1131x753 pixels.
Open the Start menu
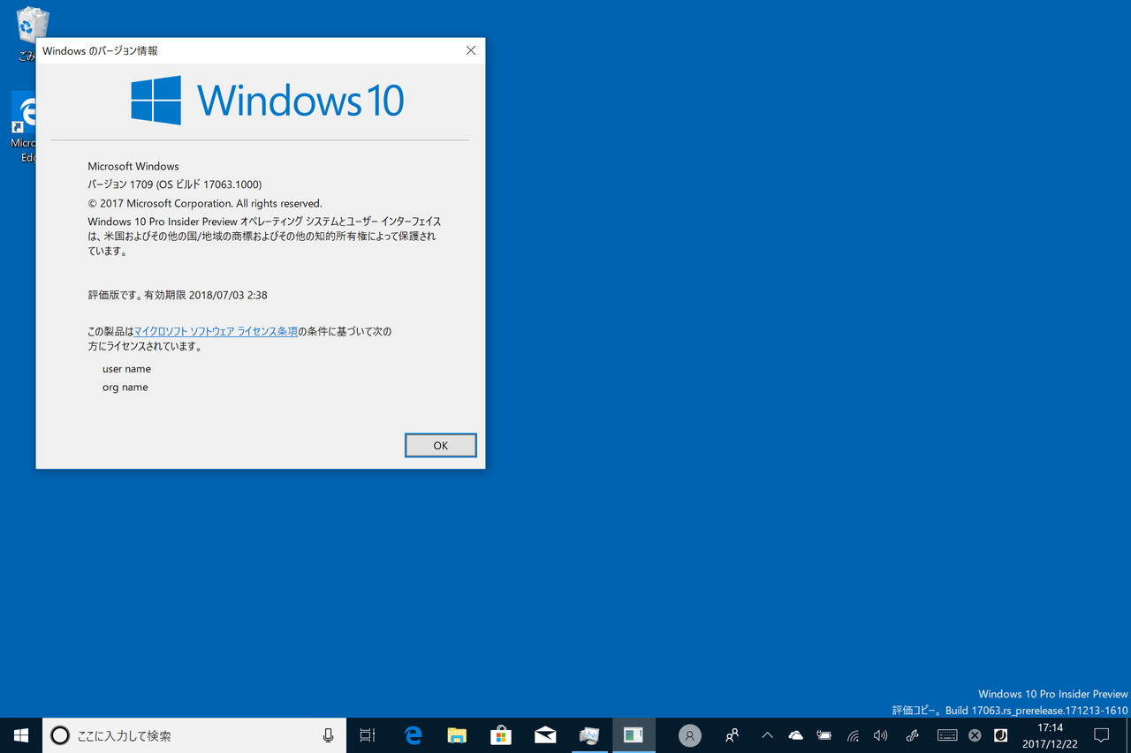[x=21, y=735]
